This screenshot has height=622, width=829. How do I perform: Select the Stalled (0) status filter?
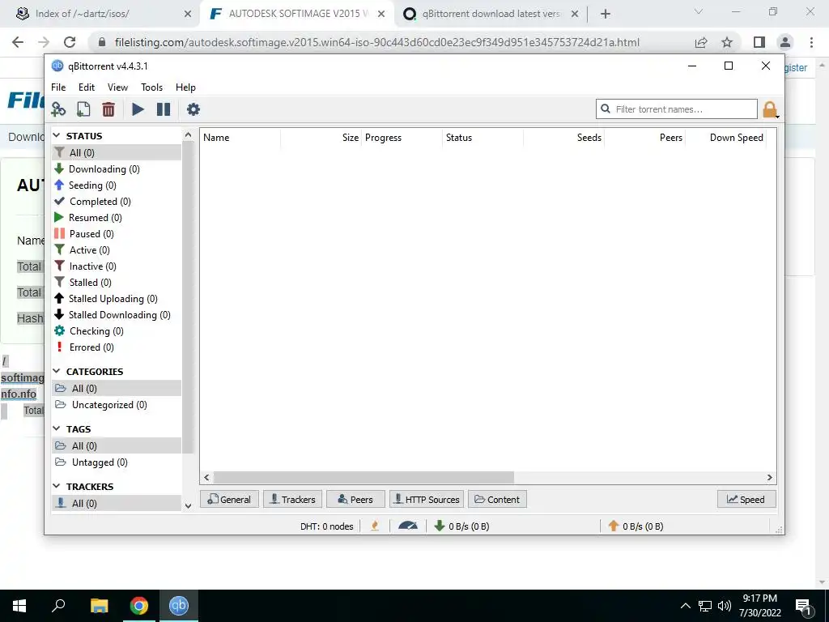coord(117,283)
